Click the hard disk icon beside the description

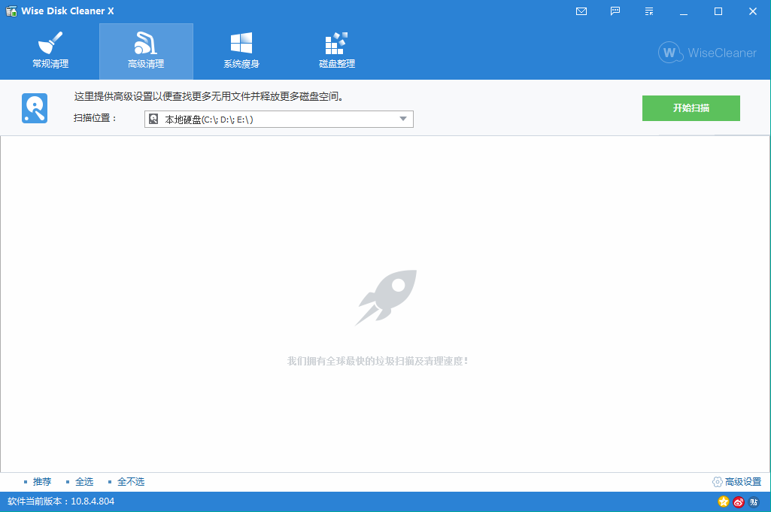pos(35,108)
